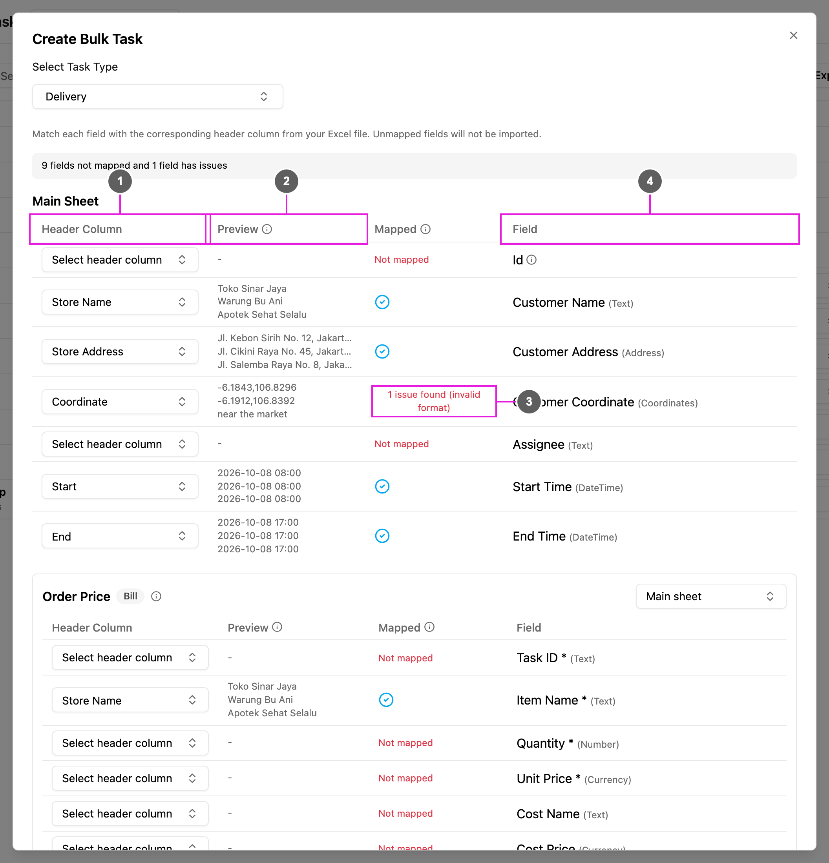Image resolution: width=829 pixels, height=863 pixels.
Task: Open the End header column dropdown
Action: tap(120, 536)
